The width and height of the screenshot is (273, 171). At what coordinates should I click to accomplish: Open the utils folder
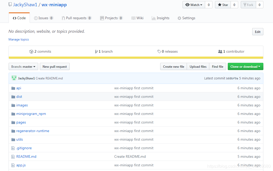click(19, 139)
